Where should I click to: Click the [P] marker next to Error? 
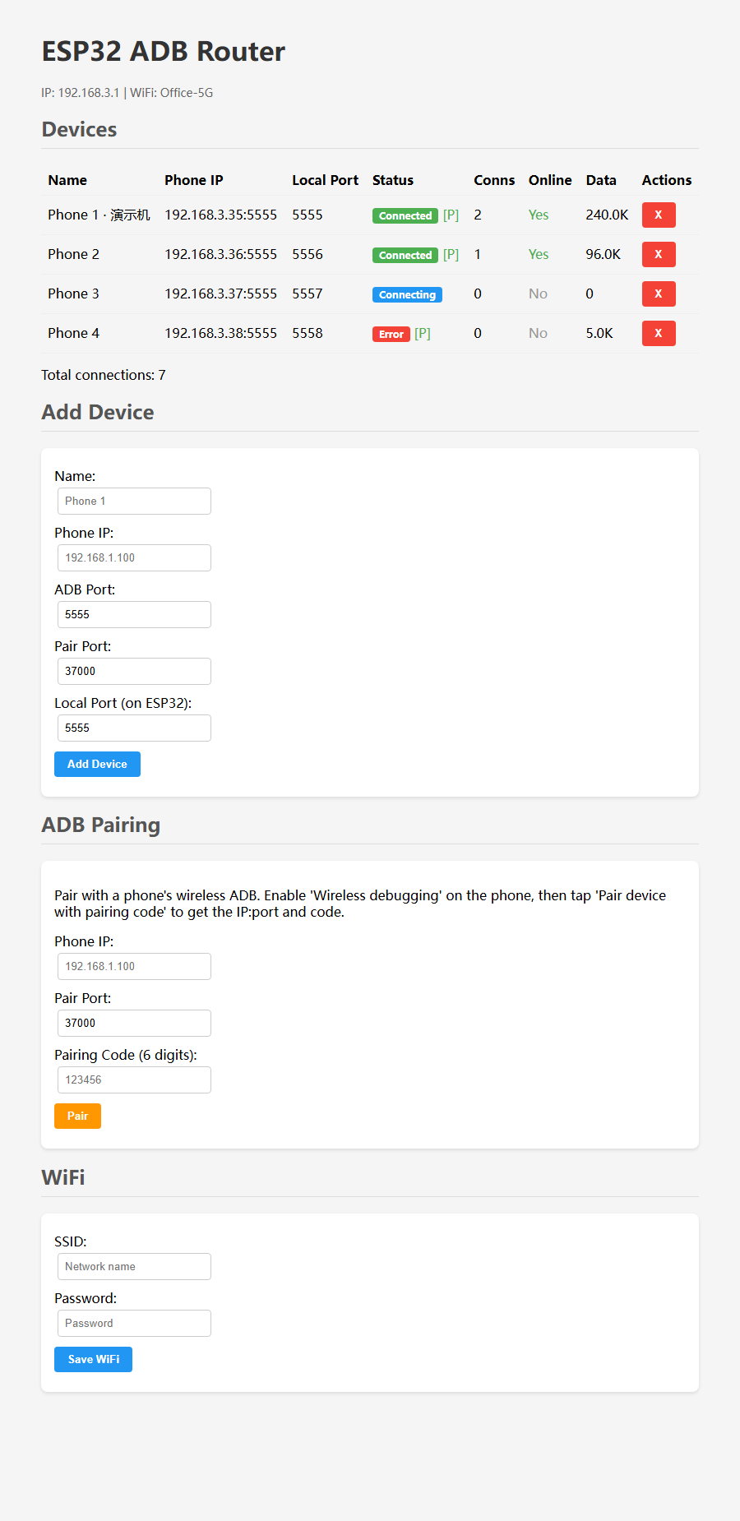click(423, 334)
